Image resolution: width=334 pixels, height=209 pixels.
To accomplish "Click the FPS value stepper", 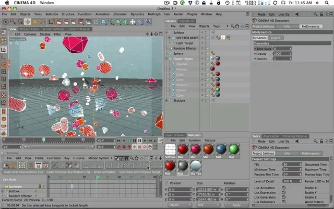I will (x=301, y=165).
